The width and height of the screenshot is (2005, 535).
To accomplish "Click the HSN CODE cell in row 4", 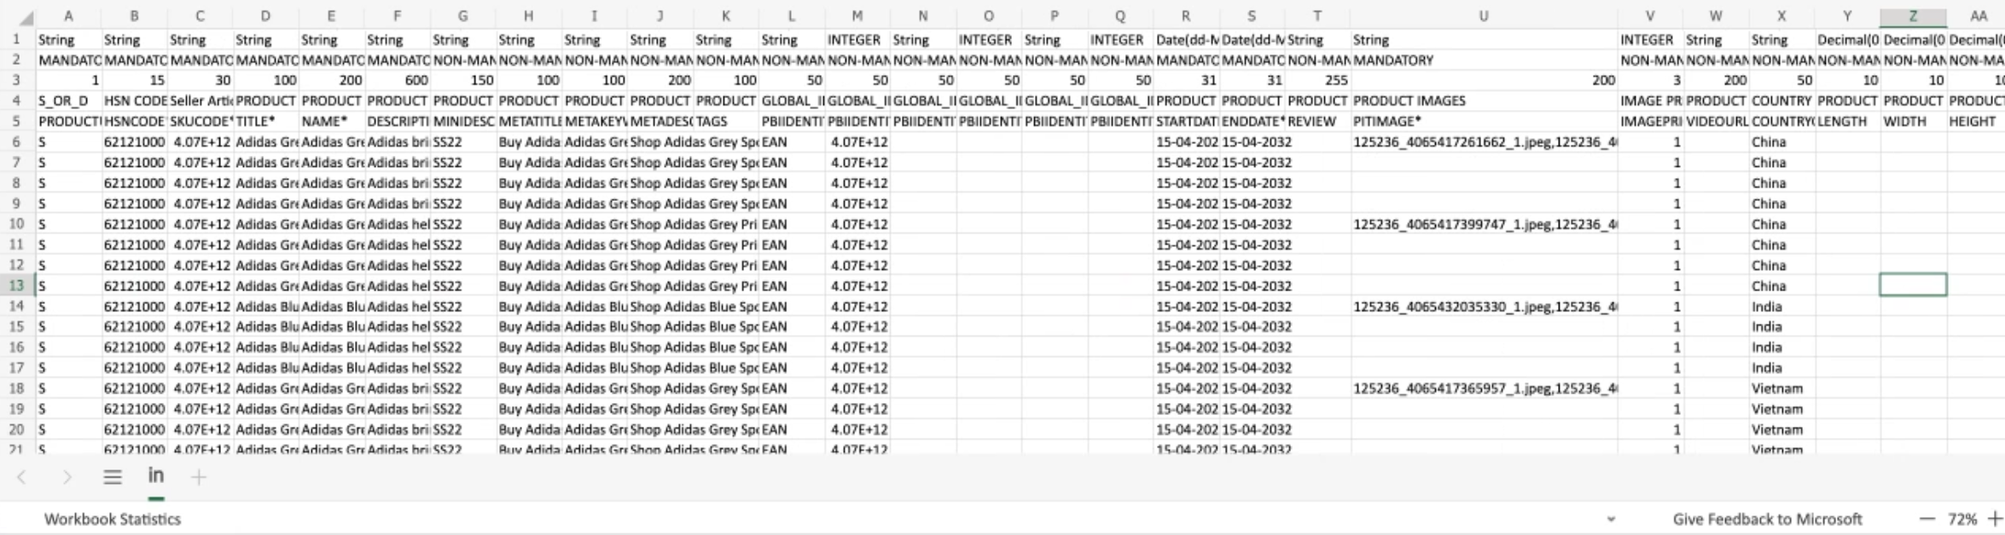I will [x=135, y=101].
